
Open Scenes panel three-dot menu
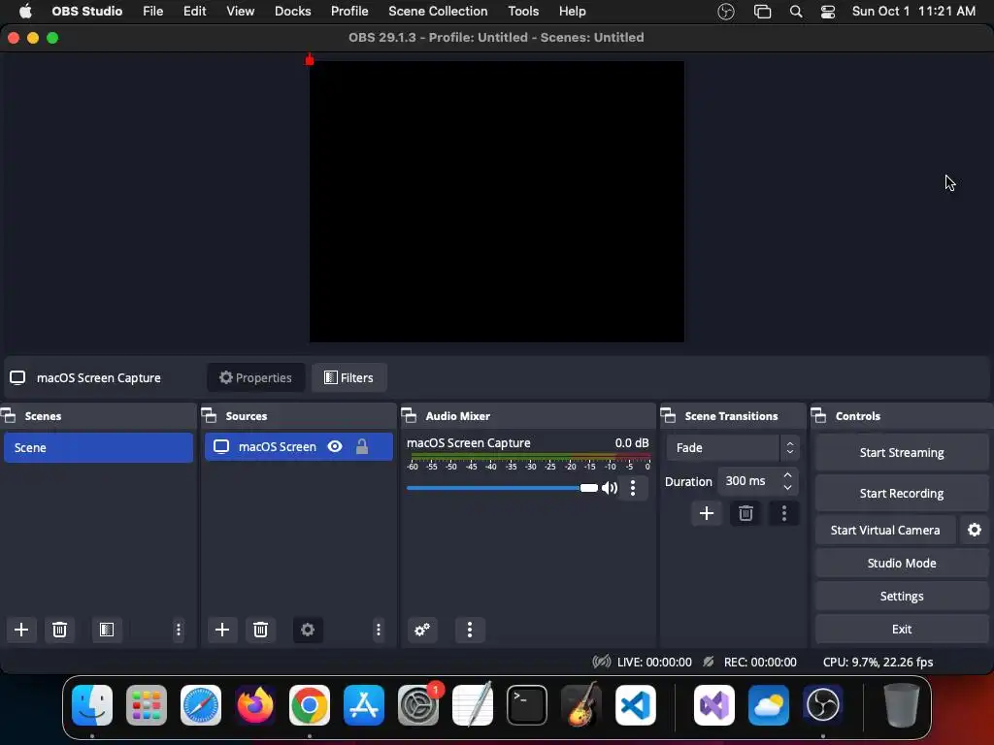coord(179,630)
